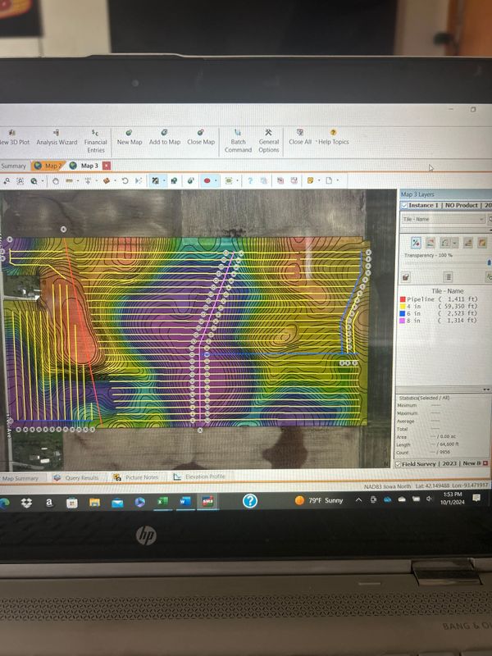Open General Options
This screenshot has width=492, height=656.
pos(269,141)
